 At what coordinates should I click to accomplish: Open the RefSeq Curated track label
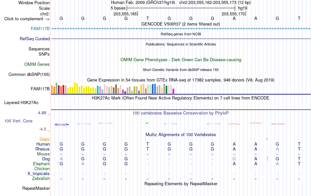click(34, 39)
